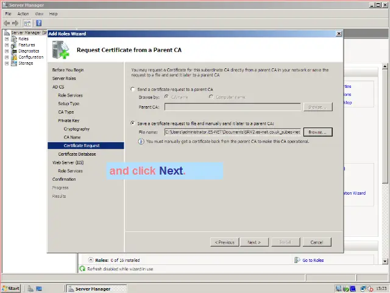The image size is (390, 293).
Task: Go to Certificate Database wizard step
Action: (77, 154)
